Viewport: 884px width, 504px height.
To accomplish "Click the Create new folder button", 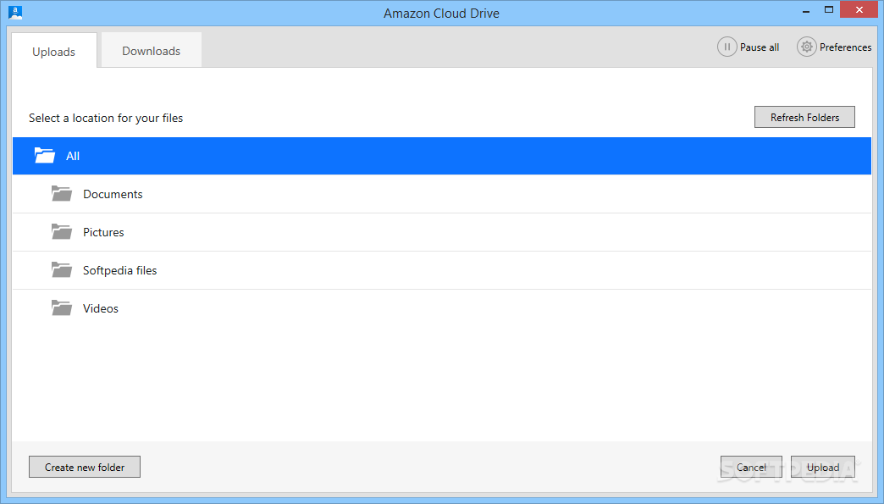I will pos(85,467).
